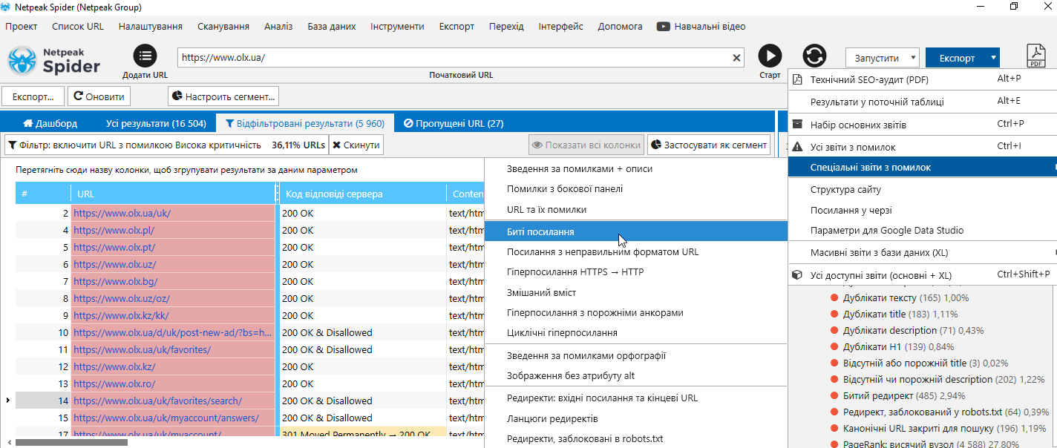Click Застосувати як сегмент button
Image resolution: width=1057 pixels, height=448 pixels.
(x=708, y=145)
